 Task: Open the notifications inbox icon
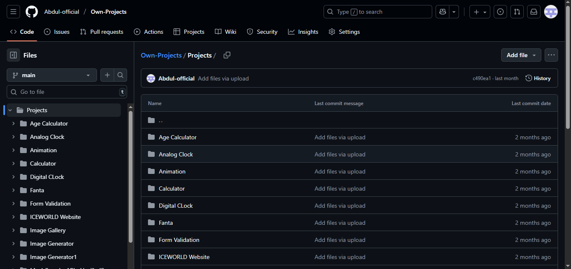coord(534,12)
